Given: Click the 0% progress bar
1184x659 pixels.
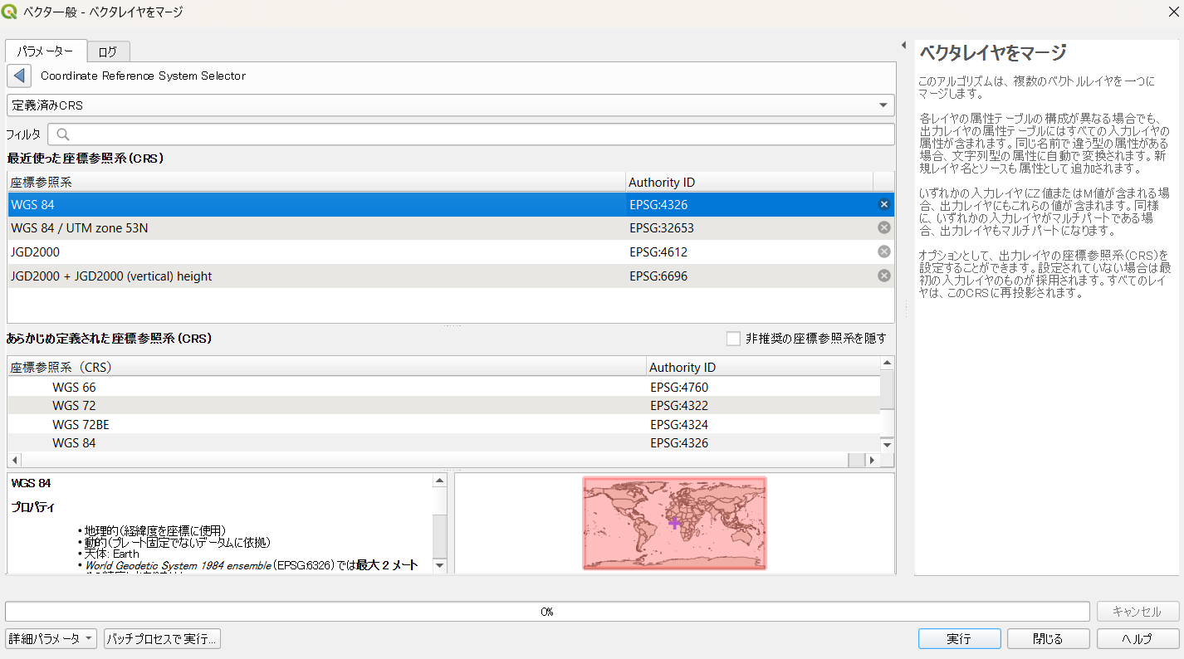Looking at the screenshot, I should point(547,612).
